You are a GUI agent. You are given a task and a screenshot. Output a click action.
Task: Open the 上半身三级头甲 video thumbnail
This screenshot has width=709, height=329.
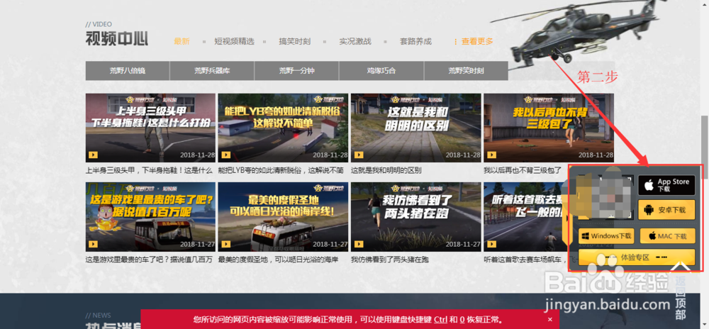(x=150, y=128)
